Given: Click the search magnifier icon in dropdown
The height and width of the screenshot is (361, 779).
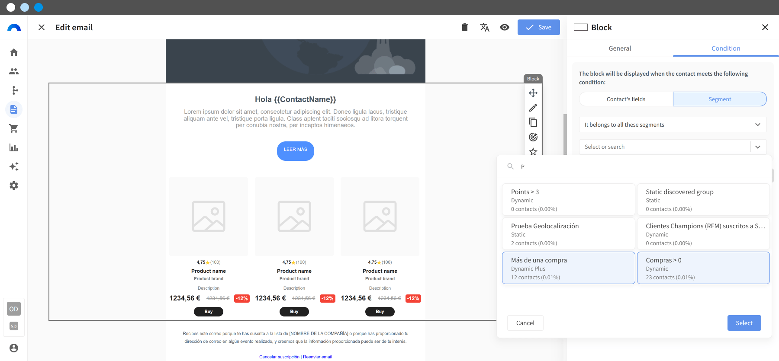Looking at the screenshot, I should click(511, 166).
